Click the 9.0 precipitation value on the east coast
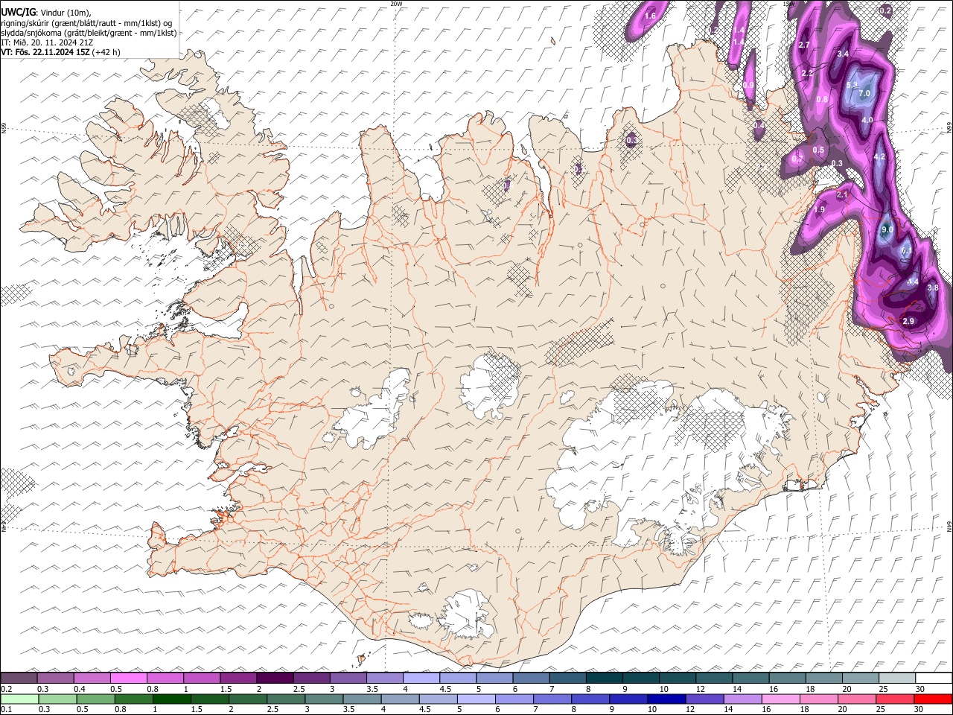Screen dimensions: 953x715 887,229
